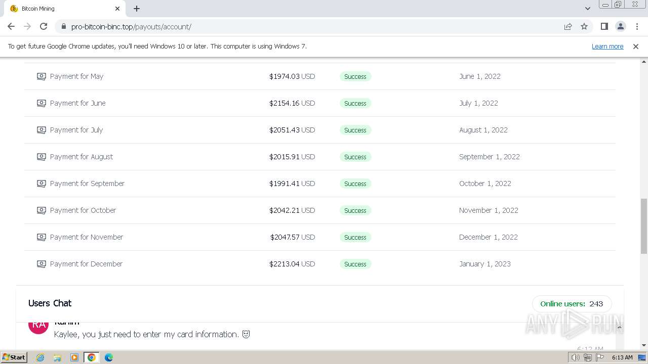Screen dimensions: 648x364
Task: Click the Success badge for July payment
Action: [x=355, y=130]
